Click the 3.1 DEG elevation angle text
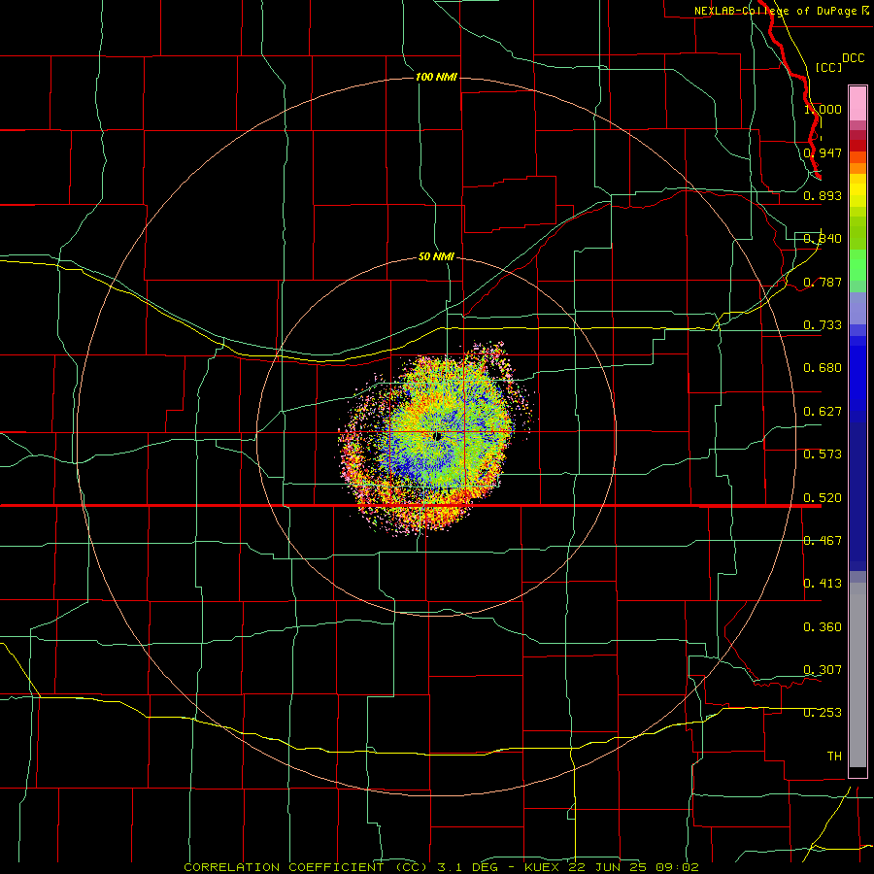Viewport: 874px width, 874px height. 467,867
